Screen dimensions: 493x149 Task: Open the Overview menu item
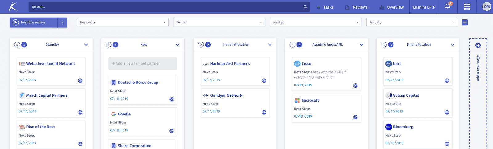click(391, 7)
